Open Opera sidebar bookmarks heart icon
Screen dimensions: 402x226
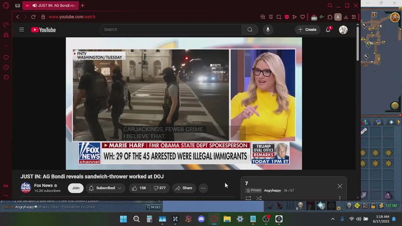[6, 57]
